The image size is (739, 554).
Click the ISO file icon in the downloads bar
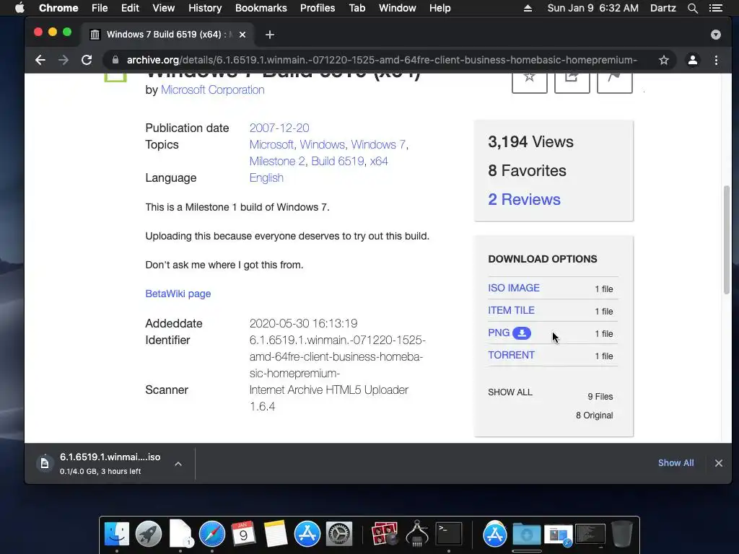[x=45, y=463]
